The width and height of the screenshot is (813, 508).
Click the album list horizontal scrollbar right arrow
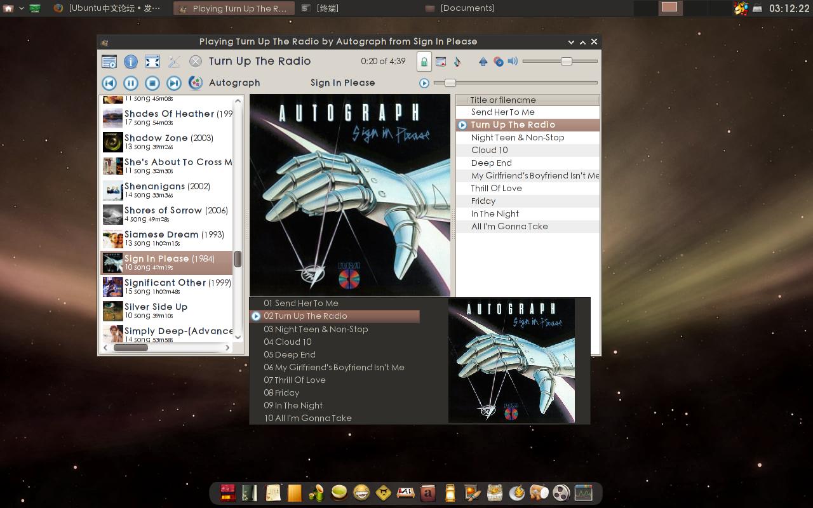click(x=227, y=347)
